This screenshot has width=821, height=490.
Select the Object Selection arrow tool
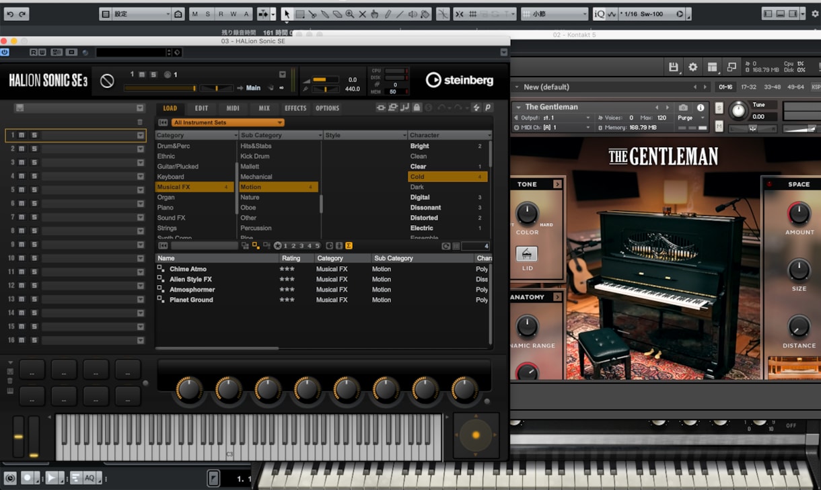point(287,14)
